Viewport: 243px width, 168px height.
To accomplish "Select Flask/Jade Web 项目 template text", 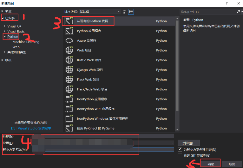I will pos(92,89).
